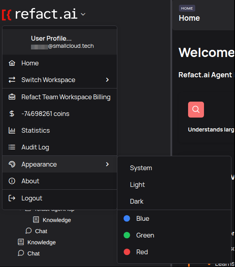Log out of the account

click(x=60, y=198)
